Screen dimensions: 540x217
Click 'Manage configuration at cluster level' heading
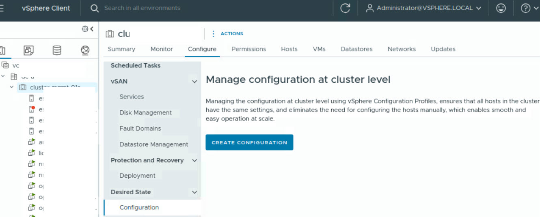tap(298, 79)
